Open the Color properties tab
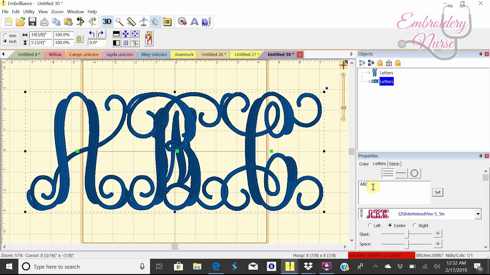Image resolution: width=490 pixels, height=275 pixels. [364, 164]
